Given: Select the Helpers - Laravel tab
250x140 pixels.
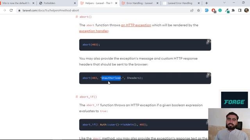Looking at the screenshot, I should point(98,3).
